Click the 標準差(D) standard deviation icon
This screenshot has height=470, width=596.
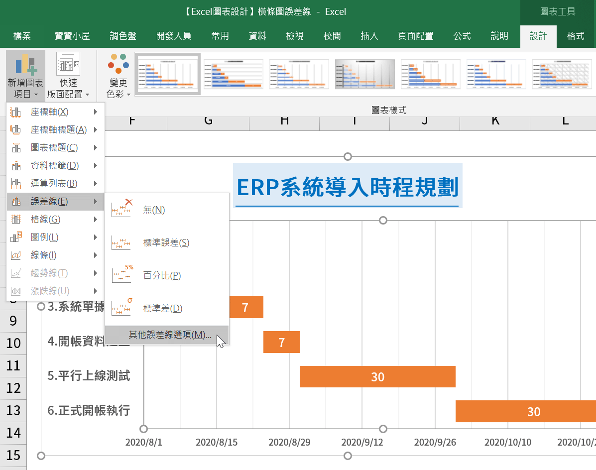[121, 307]
